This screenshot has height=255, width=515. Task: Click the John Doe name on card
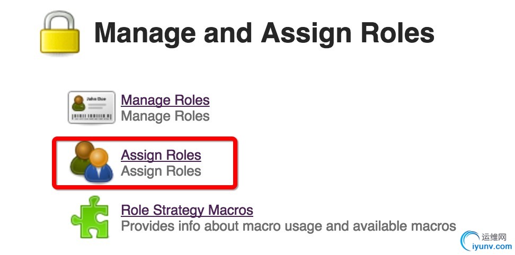point(96,99)
